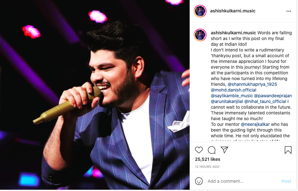Screen dimensions: 298x191
Task: Visit @mohd.danish.official profile mention
Action: (x=233, y=90)
